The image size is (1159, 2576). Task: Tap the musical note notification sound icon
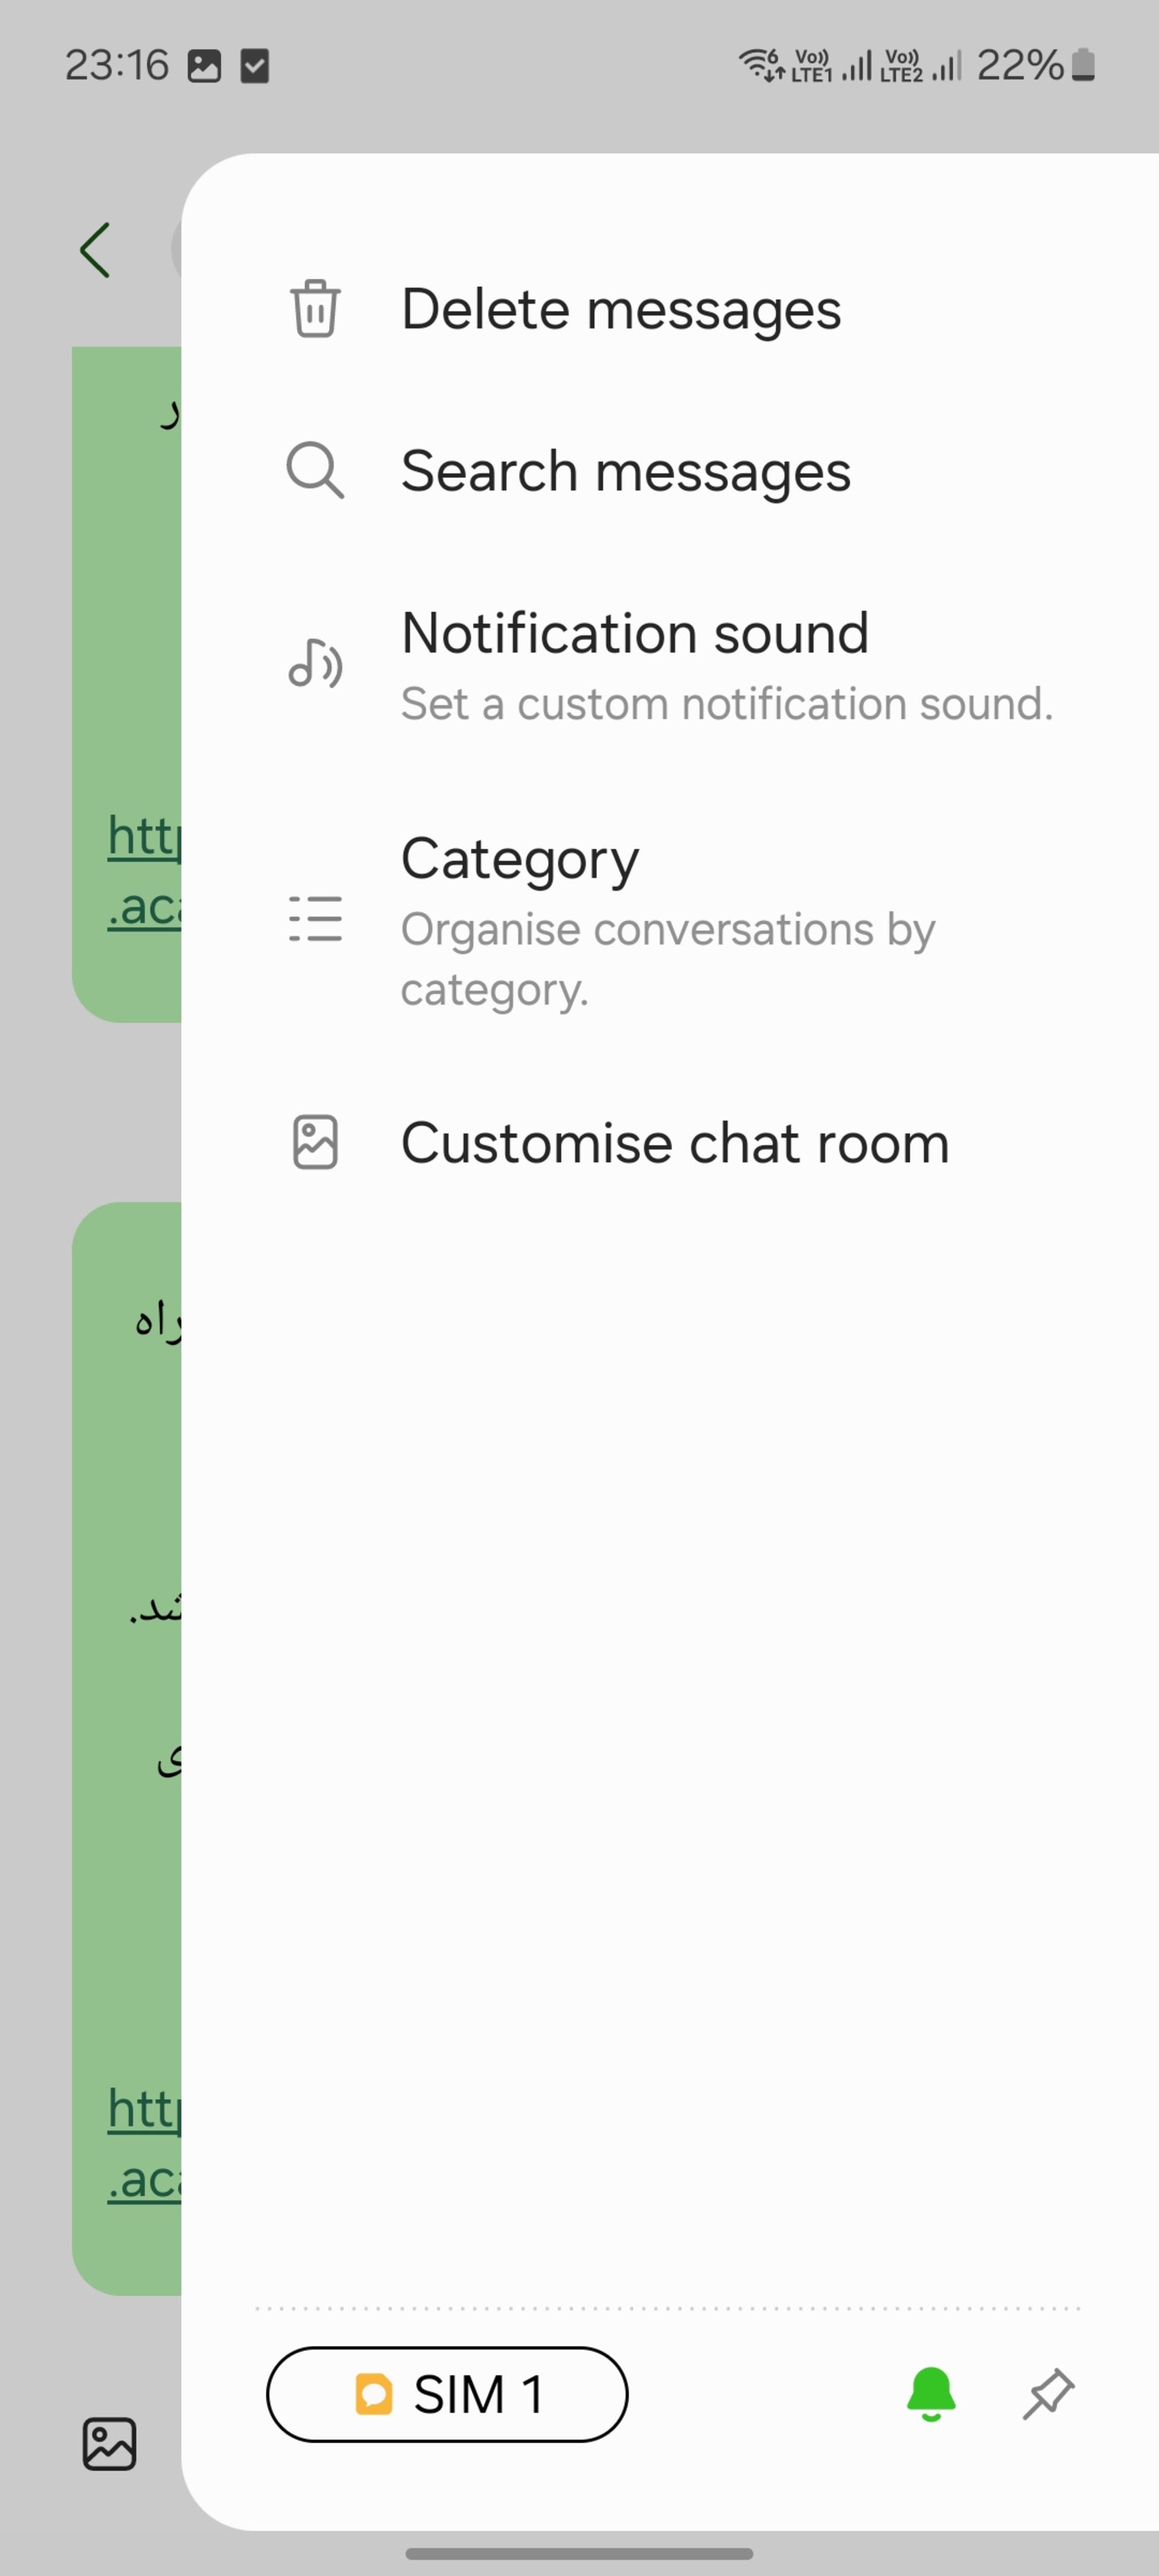point(315,663)
